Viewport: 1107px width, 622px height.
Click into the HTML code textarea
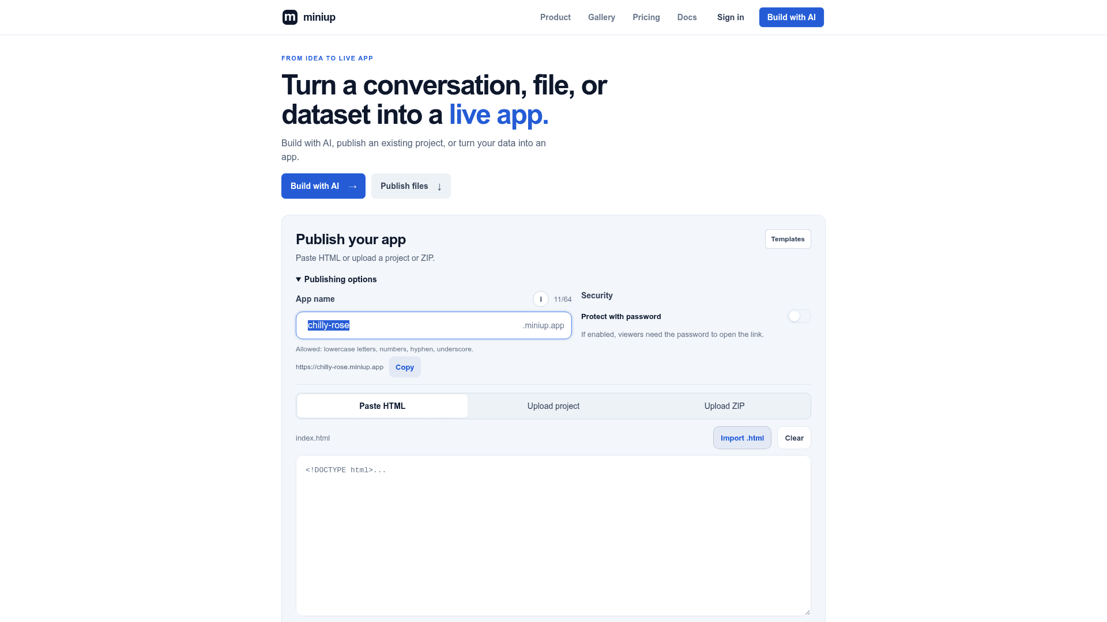point(553,536)
